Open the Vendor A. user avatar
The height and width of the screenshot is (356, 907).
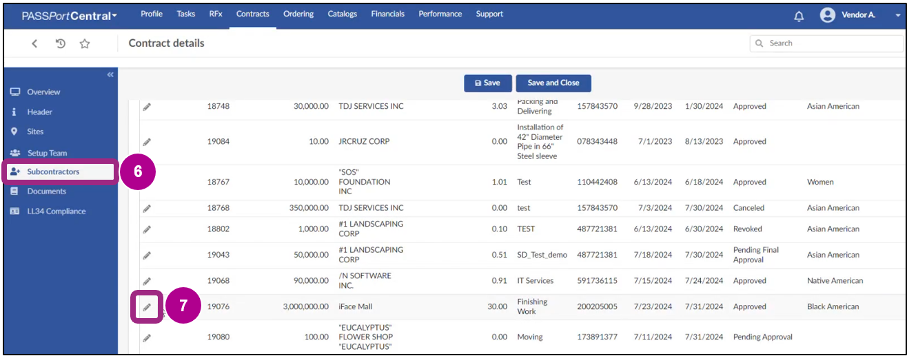(x=827, y=15)
